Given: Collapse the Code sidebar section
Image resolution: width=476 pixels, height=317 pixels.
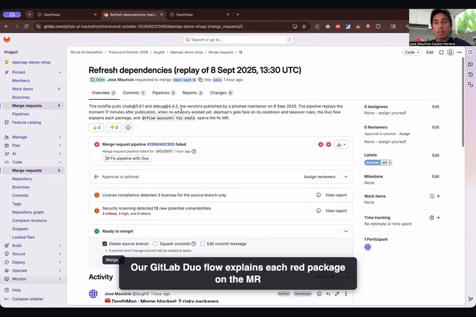Looking at the screenshot, I should tap(60, 162).
